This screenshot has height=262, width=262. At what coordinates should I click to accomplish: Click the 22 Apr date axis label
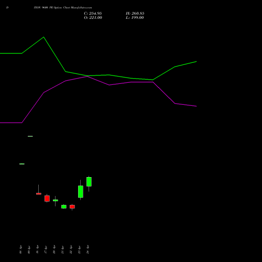pos(71,249)
